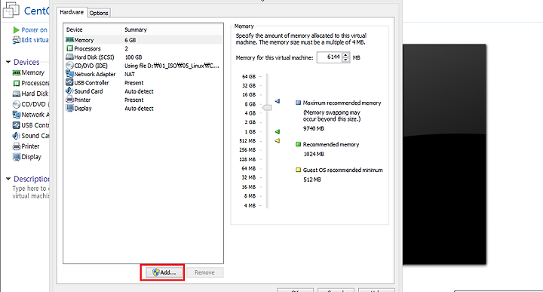Click the memory slider track near 4 MB
543x292 pixels.
click(267, 205)
